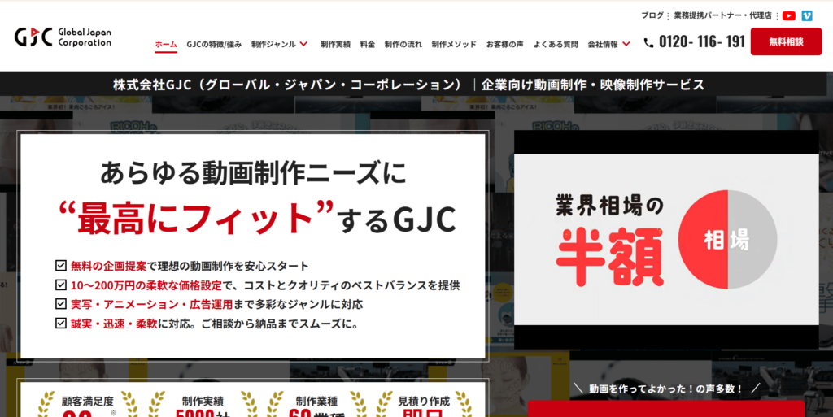This screenshot has width=833, height=417.
Task: Open the Vimeo icon link
Action: pyautogui.click(x=806, y=16)
